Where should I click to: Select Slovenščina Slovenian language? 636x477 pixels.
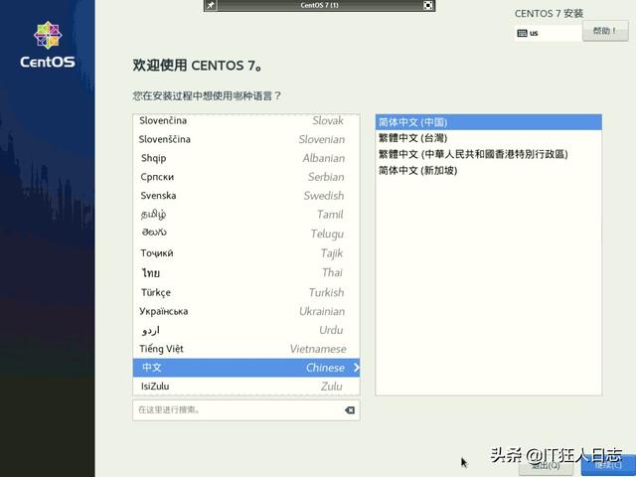(x=245, y=139)
